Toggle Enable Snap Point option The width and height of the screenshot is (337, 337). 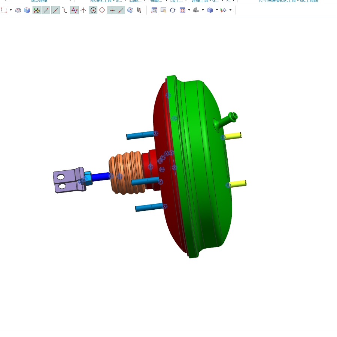[x=37, y=10]
